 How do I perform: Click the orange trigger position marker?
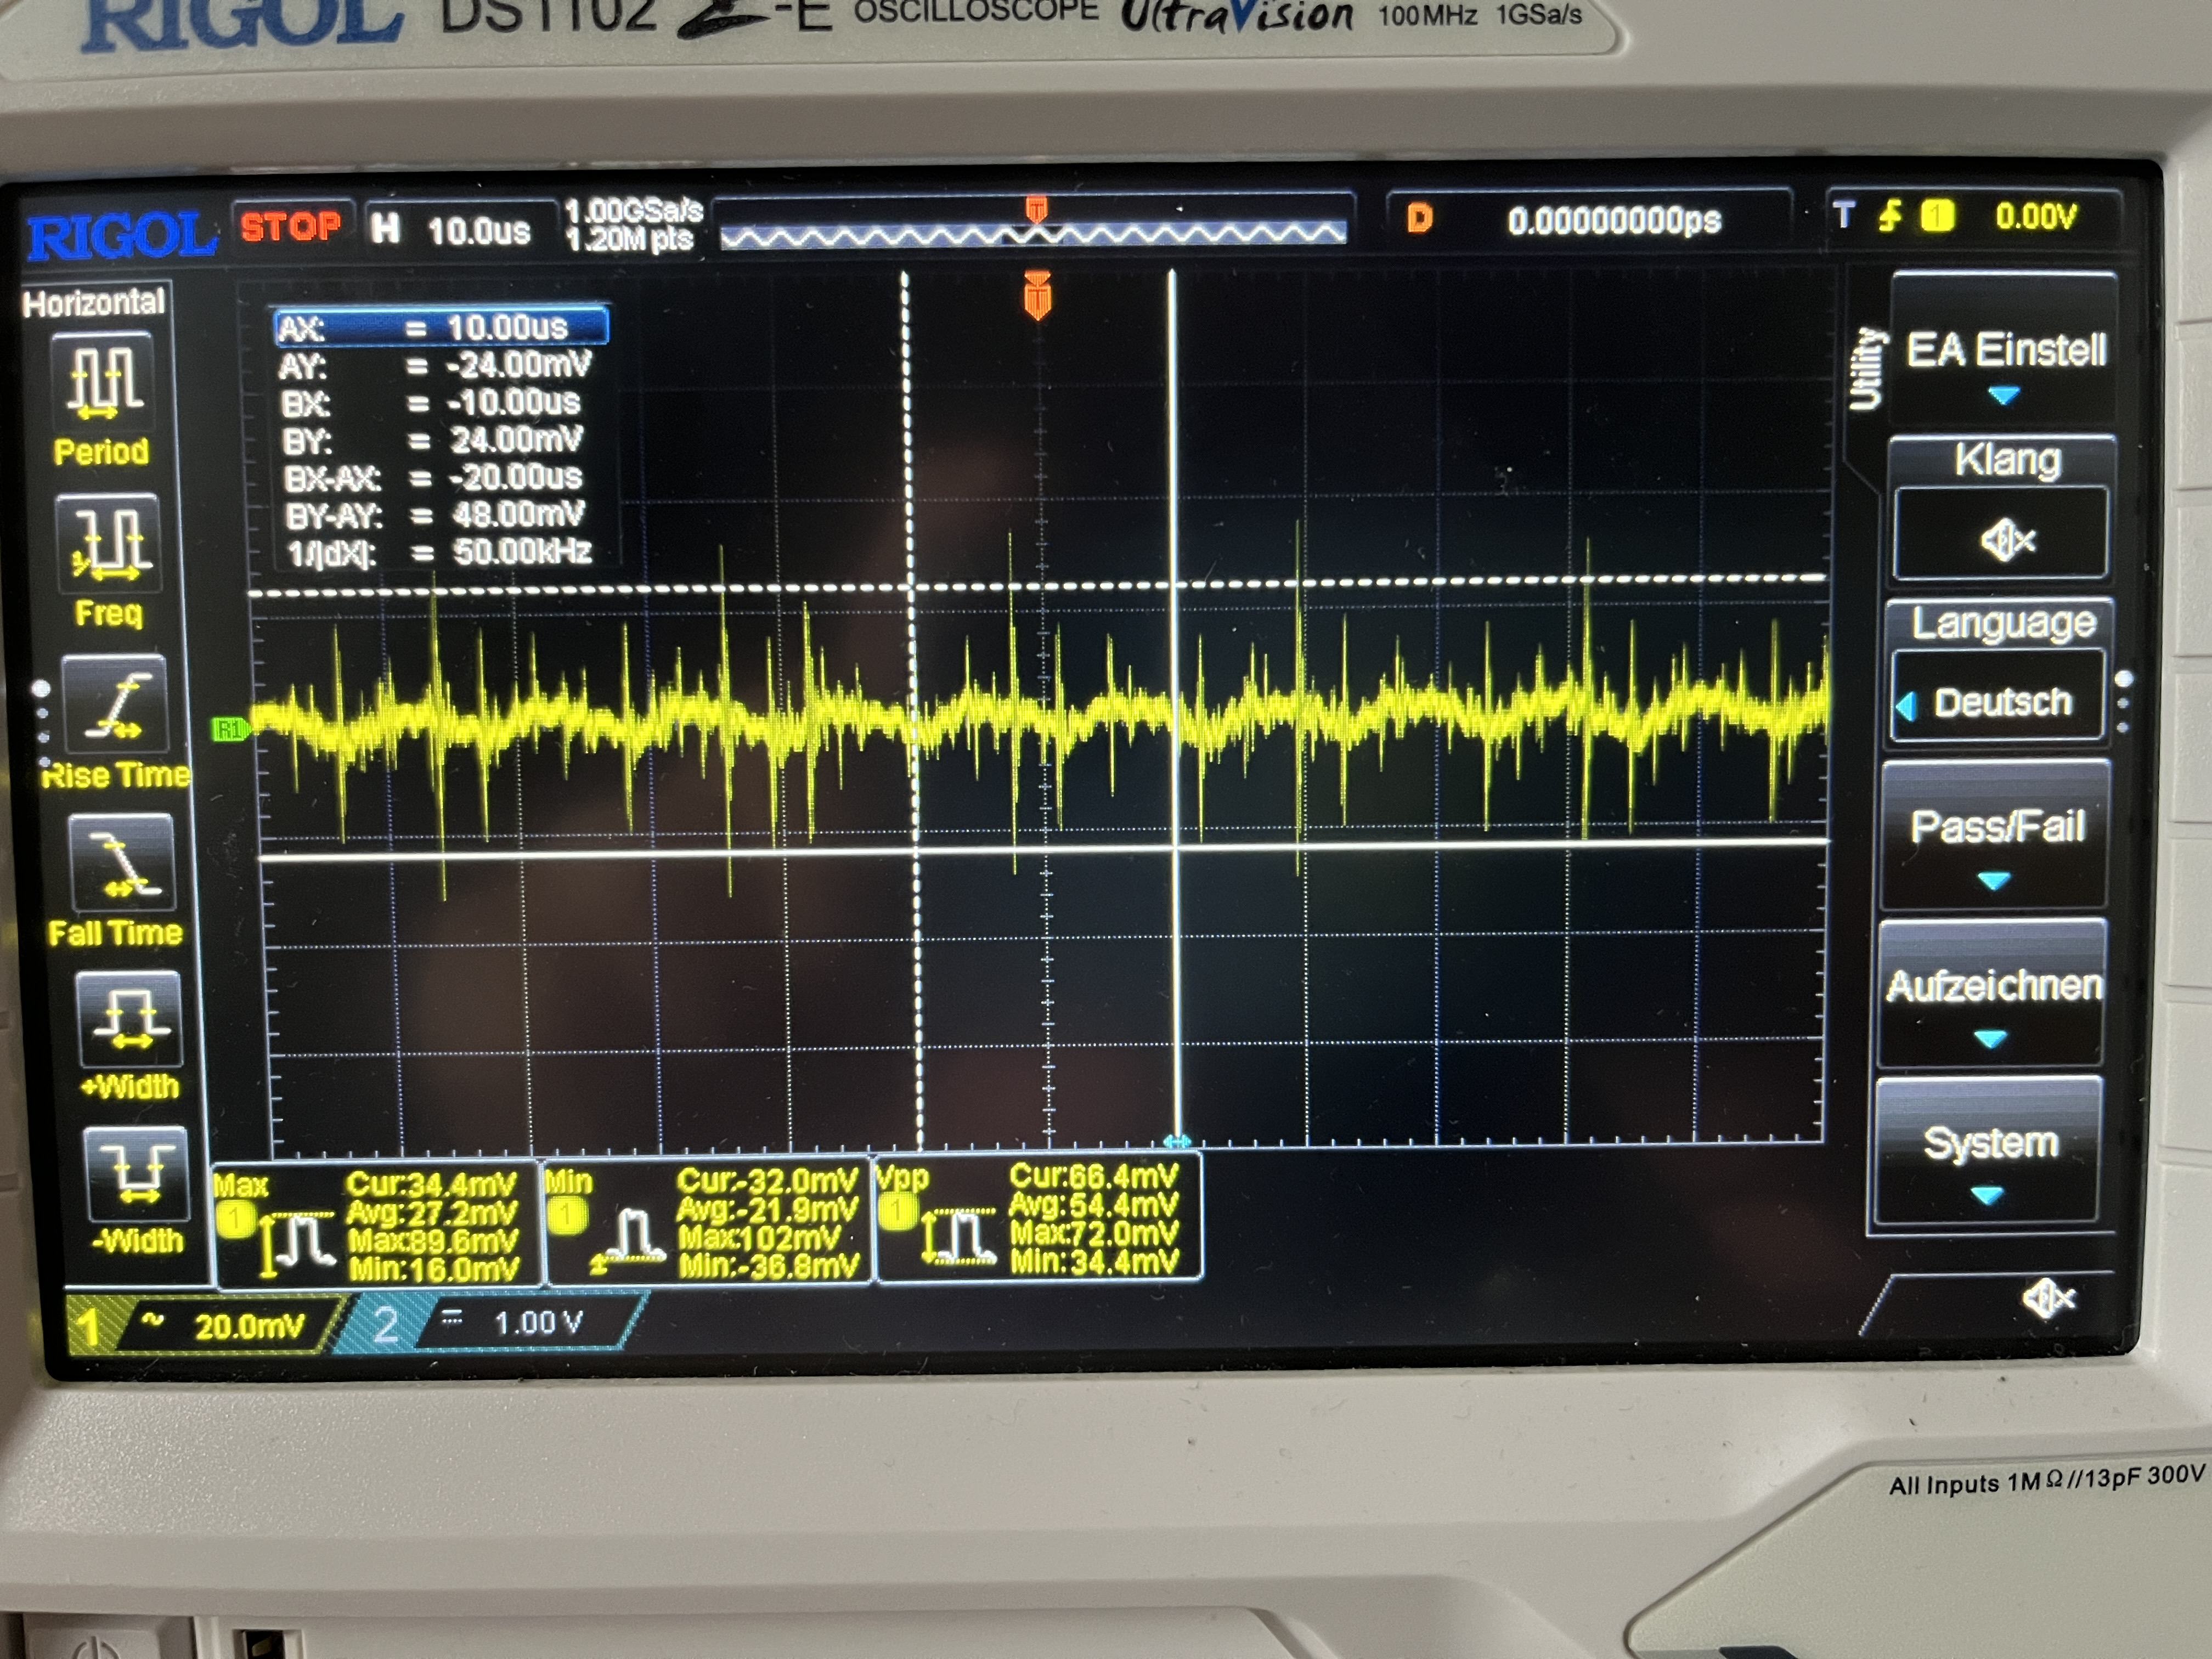1037,297
